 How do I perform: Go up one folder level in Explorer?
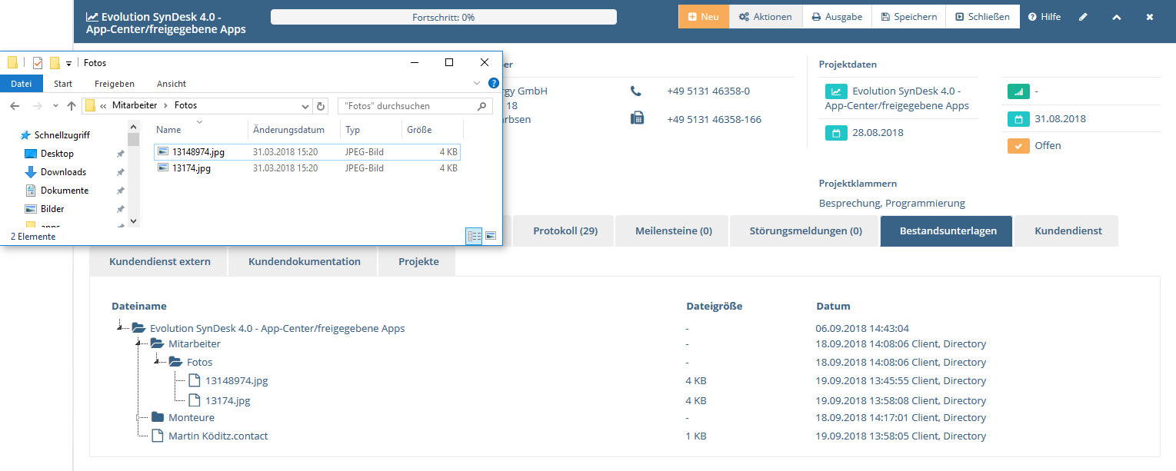pos(72,105)
